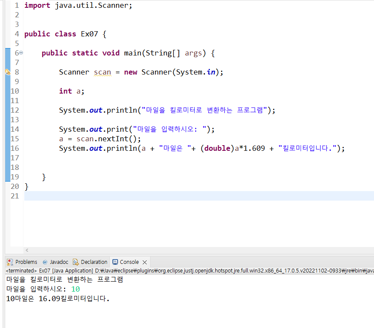The height and width of the screenshot is (328, 374).
Task: Click the Console monitor icon
Action: click(115, 262)
